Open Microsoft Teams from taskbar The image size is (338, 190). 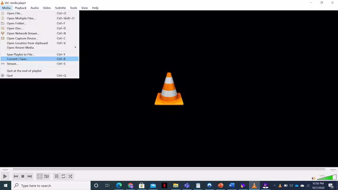187,186
